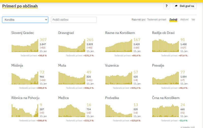
Task: Open the Črna na Koroškem chart
Action: pyautogui.click(x=165, y=111)
